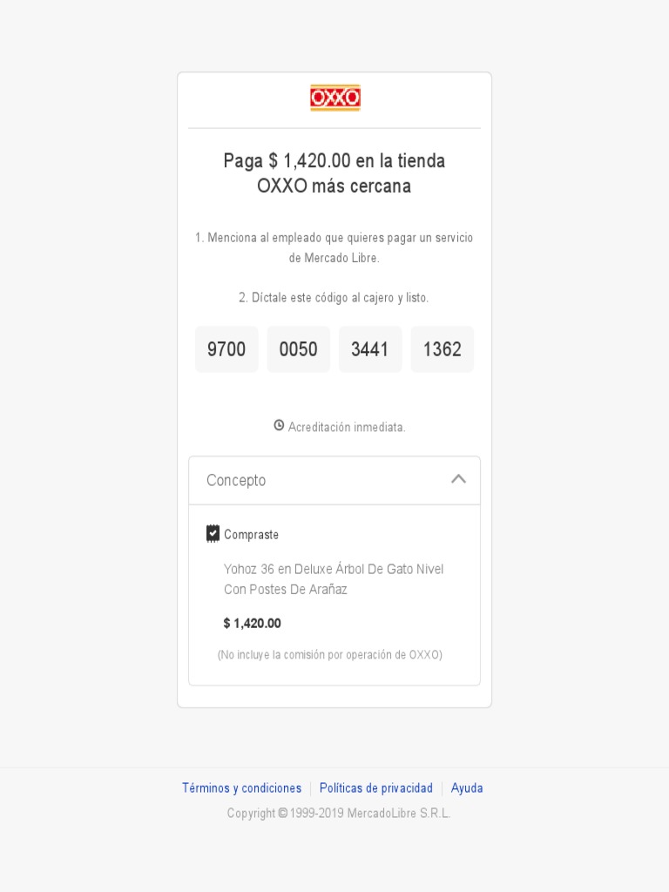Select the code block 9700

coord(226,349)
